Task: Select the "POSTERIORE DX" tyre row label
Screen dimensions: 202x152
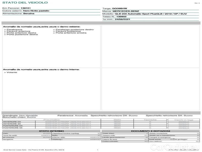Action: 13,126
